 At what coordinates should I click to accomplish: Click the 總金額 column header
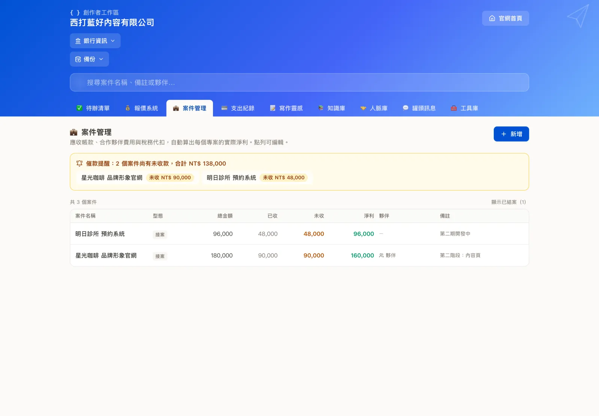(225, 216)
